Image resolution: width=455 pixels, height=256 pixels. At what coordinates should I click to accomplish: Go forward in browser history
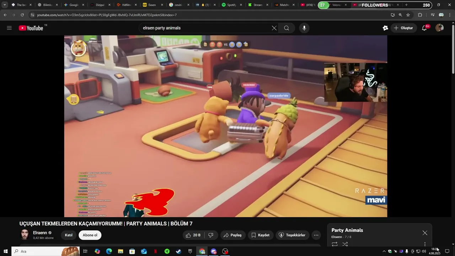tap(14, 15)
